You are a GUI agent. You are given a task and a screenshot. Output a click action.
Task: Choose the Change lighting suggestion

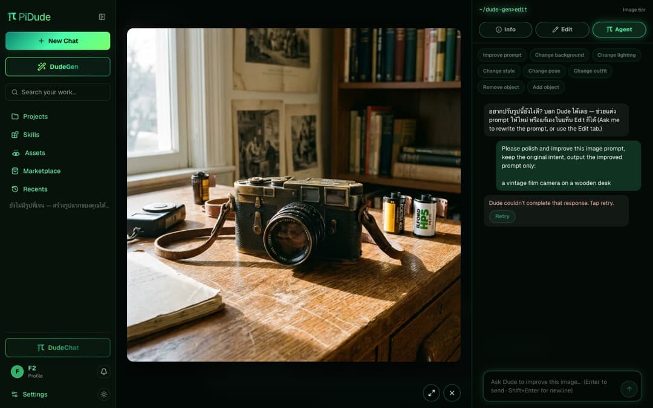pyautogui.click(x=616, y=55)
